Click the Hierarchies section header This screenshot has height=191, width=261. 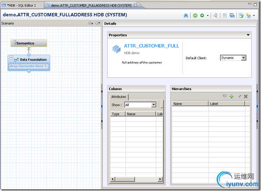coord(211,89)
